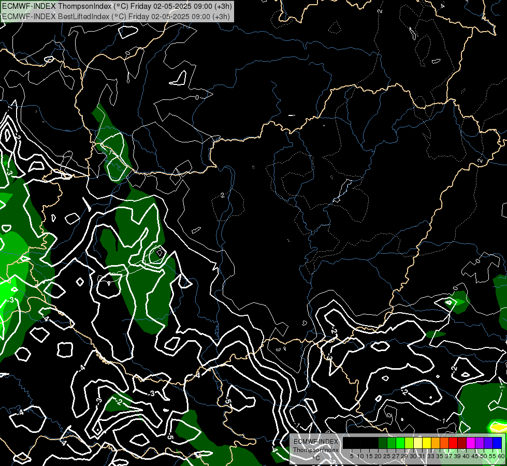Click the legend value label 50

(484, 456)
